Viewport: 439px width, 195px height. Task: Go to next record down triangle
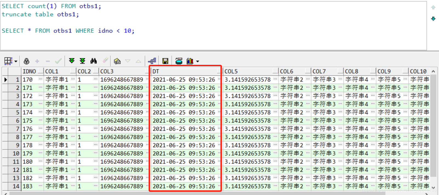point(128,61)
